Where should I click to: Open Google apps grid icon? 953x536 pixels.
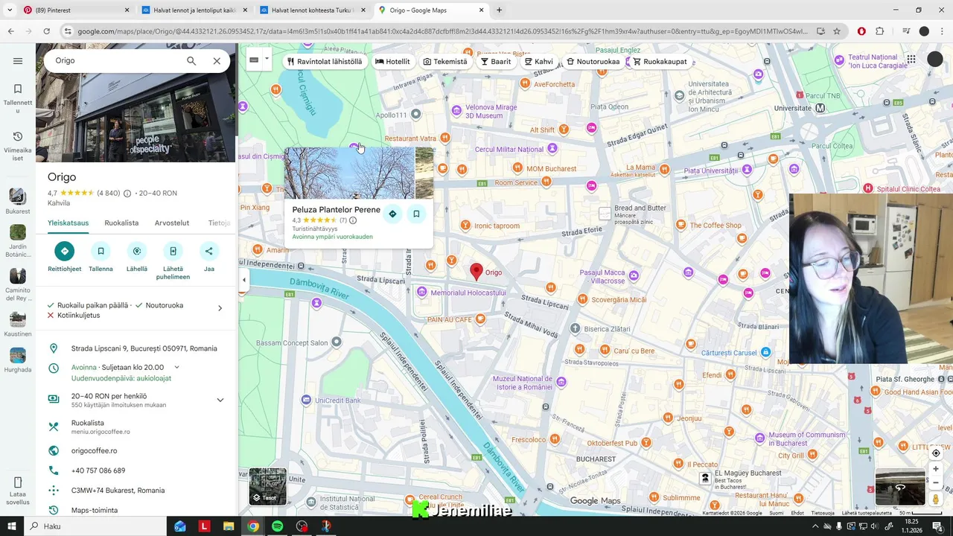click(911, 60)
